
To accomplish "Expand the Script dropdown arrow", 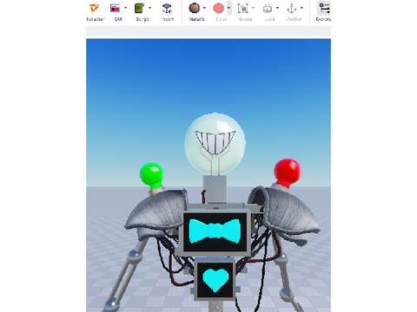I will click(x=149, y=8).
